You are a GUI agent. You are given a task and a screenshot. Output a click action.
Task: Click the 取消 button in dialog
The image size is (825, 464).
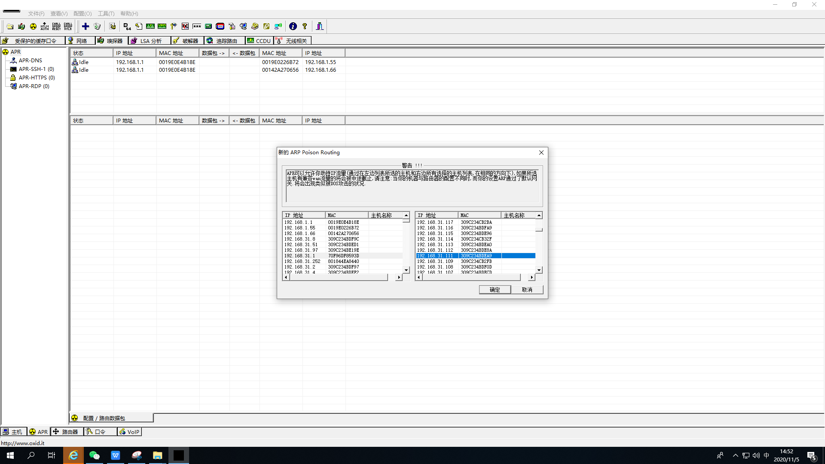(x=527, y=290)
